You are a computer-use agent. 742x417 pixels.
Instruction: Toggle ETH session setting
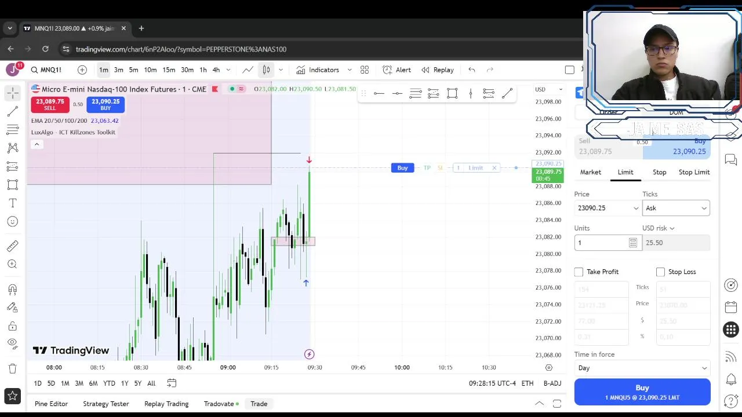point(528,383)
